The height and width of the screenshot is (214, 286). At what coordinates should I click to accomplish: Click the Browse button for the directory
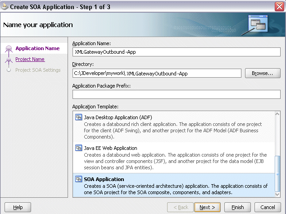coord(263,73)
